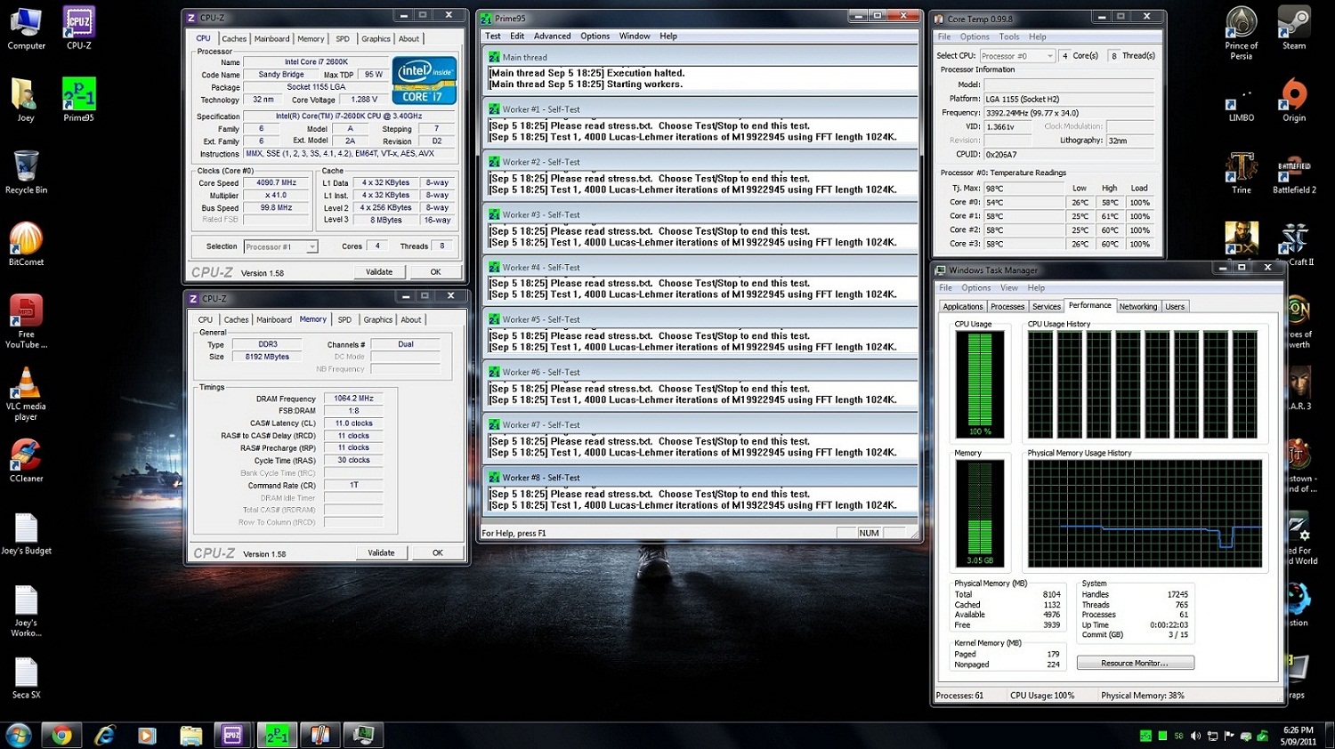Switch to Networking tab in Task Manager
Screen dimensions: 1335x749
tap(1138, 307)
